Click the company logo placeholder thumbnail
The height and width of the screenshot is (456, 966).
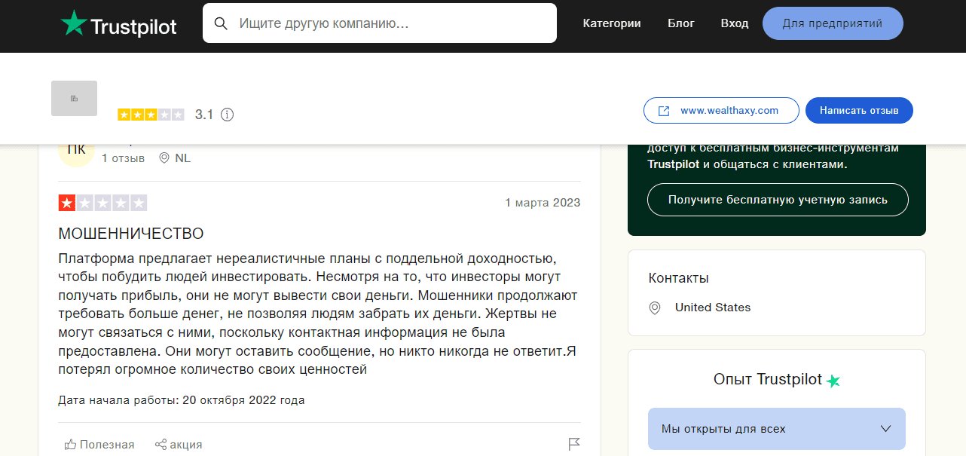(x=74, y=99)
